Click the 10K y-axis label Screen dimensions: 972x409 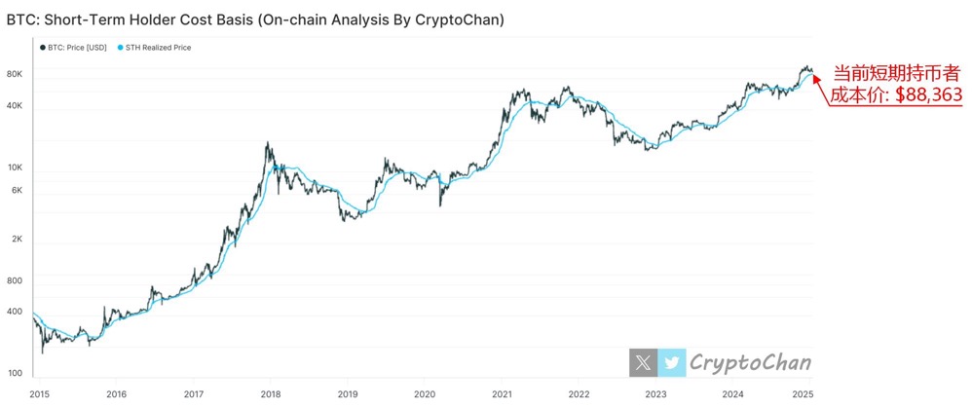[14, 167]
